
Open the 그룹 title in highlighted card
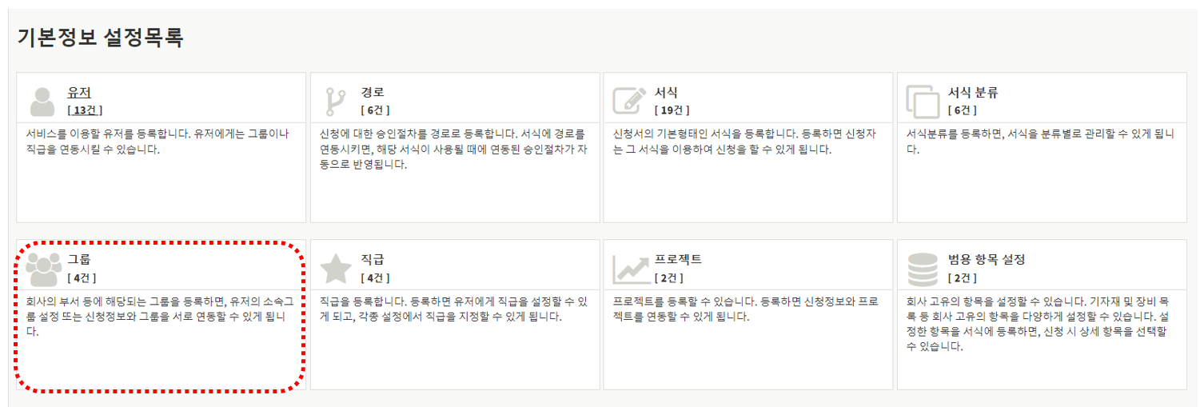pyautogui.click(x=79, y=260)
